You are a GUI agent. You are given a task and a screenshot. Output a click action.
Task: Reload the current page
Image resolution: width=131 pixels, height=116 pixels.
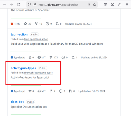pyautogui.click(x=18, y=5)
